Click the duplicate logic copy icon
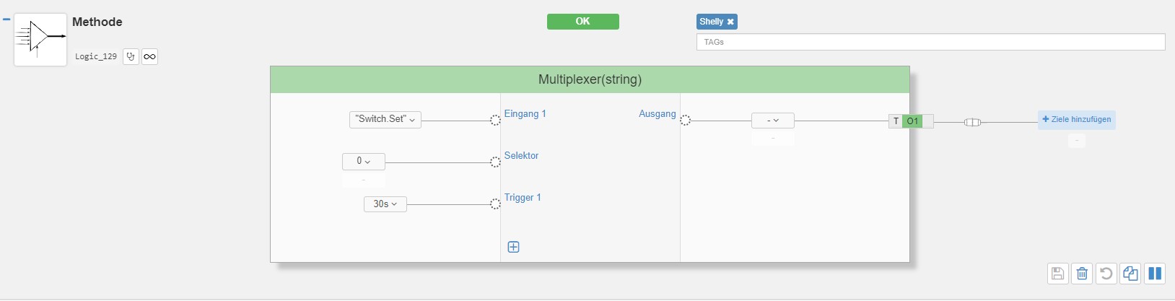Screen dimensions: 1175x301 [1130, 274]
